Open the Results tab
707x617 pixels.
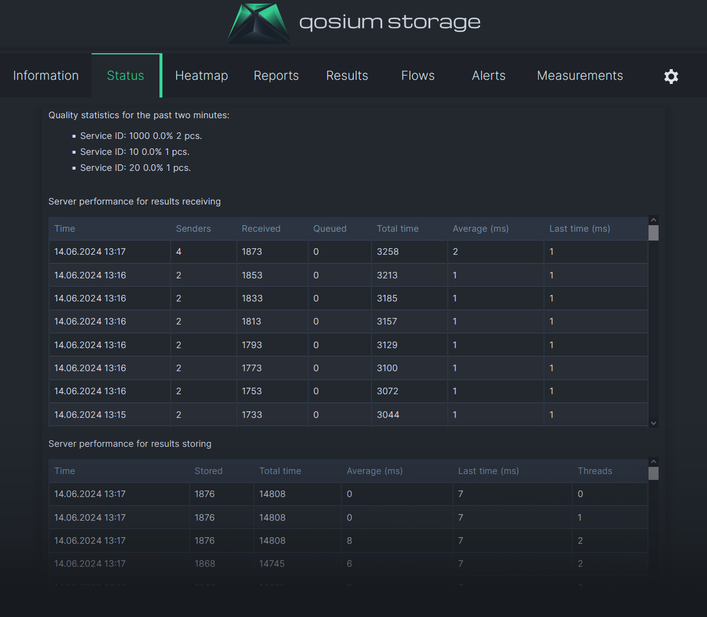pyautogui.click(x=347, y=76)
